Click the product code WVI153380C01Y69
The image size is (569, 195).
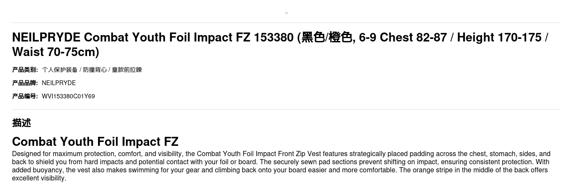point(68,96)
